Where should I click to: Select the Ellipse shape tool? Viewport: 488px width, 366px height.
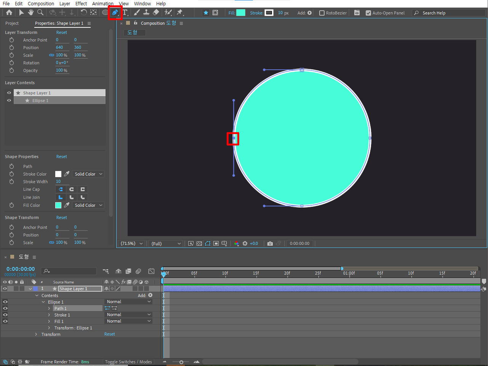tap(105, 13)
